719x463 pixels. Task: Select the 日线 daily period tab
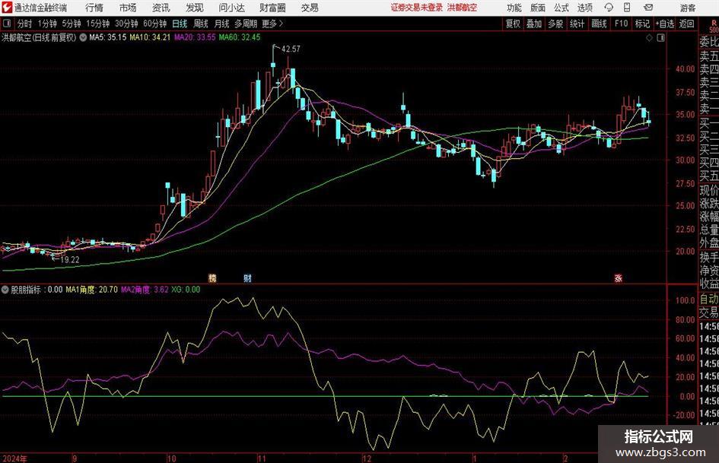tap(180, 24)
